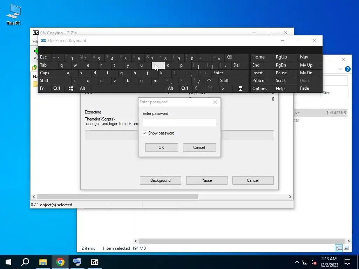359x269 pixels.
Task: Uncheck Show password checkbox
Action: point(145,133)
